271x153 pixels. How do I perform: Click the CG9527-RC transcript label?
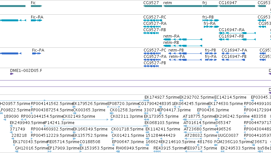(x=155, y=17)
